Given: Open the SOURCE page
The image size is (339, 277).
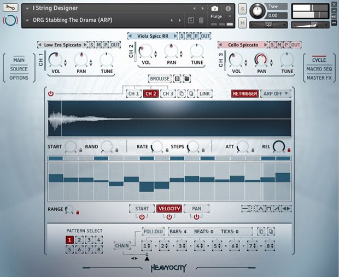Looking at the screenshot, I should (x=19, y=69).
